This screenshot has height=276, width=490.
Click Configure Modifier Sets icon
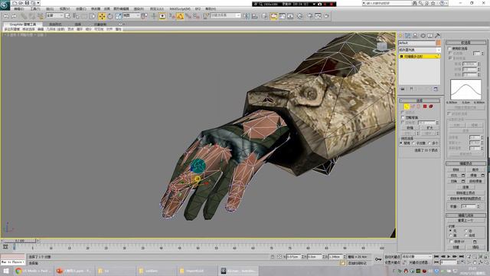436,89
